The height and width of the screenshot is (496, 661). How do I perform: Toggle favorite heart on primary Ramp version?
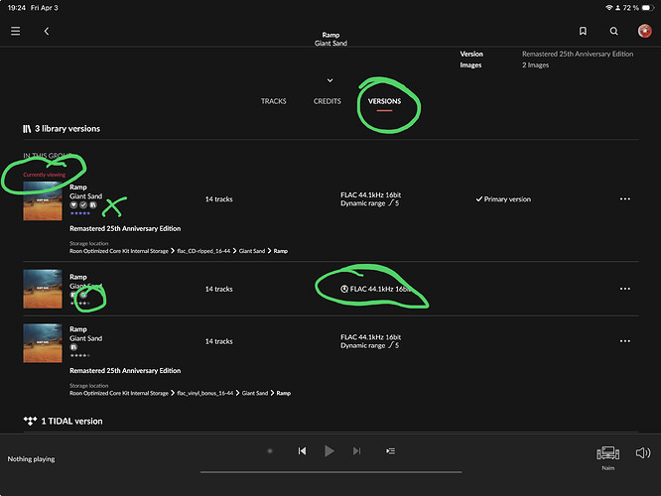tap(73, 204)
